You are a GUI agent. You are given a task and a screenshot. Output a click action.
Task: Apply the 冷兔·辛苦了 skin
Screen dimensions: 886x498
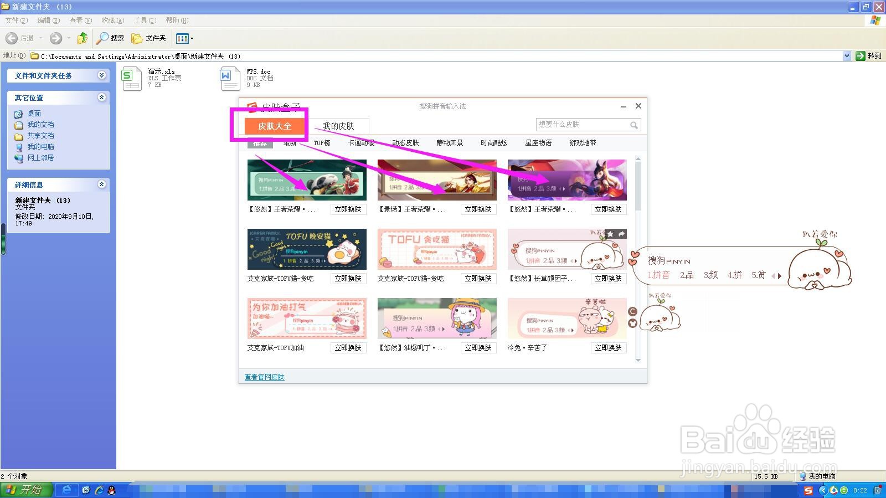pyautogui.click(x=609, y=348)
